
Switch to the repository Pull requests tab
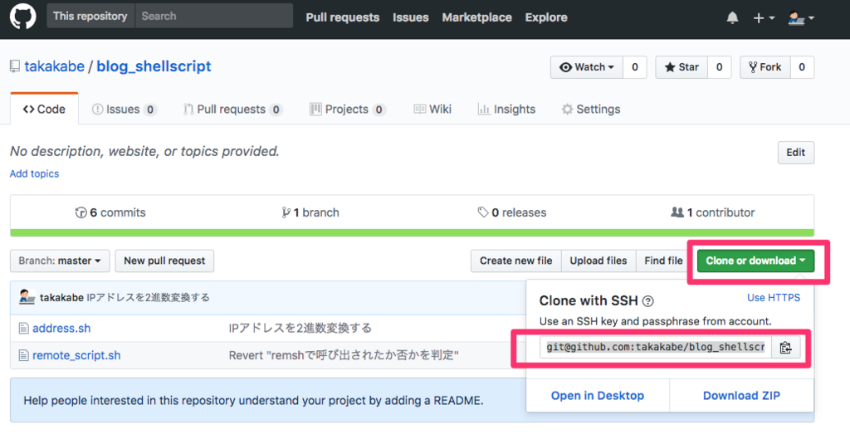pyautogui.click(x=232, y=110)
